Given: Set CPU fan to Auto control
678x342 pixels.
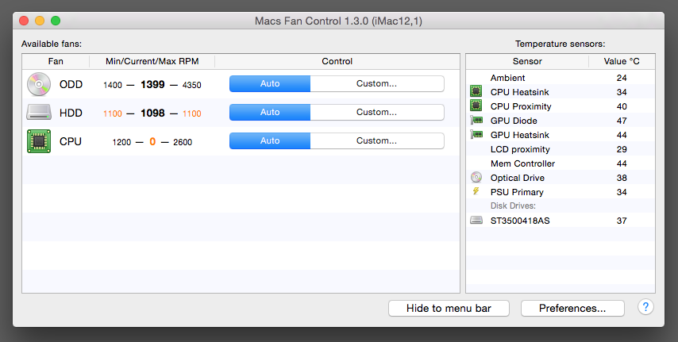Looking at the screenshot, I should pyautogui.click(x=270, y=141).
